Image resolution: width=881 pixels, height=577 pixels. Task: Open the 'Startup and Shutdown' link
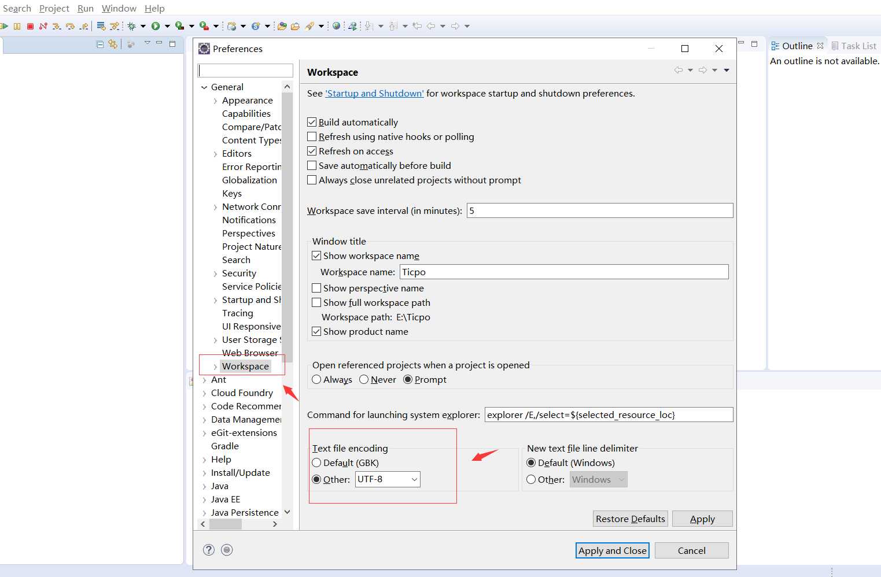coord(374,93)
